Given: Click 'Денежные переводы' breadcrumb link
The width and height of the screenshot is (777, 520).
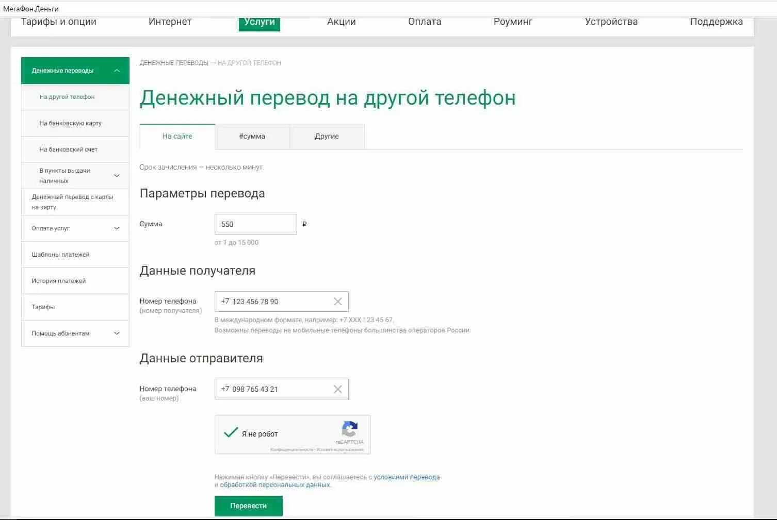Looking at the screenshot, I should 174,63.
